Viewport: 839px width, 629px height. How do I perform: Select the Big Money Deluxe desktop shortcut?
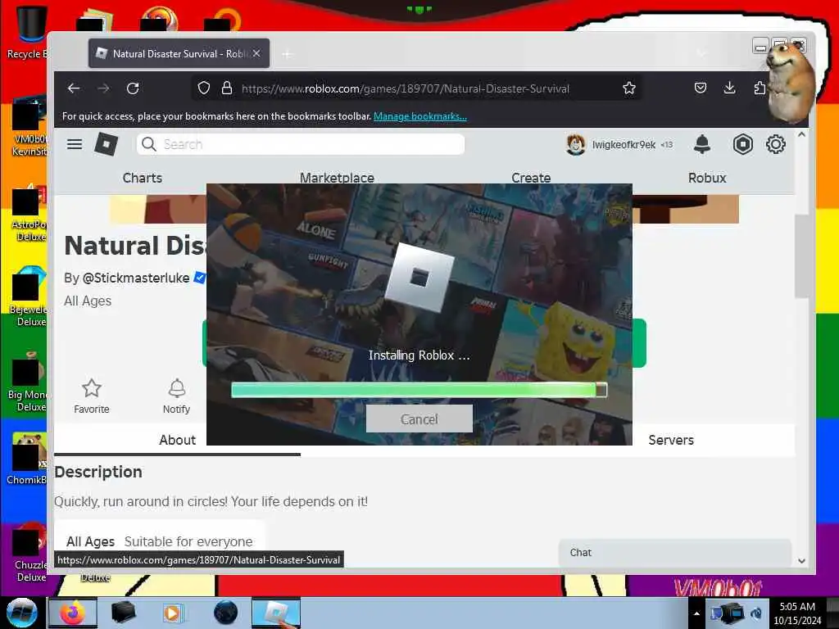[x=28, y=382]
